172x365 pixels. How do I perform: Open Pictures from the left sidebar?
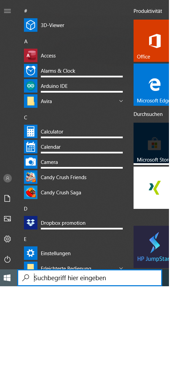tap(7, 219)
